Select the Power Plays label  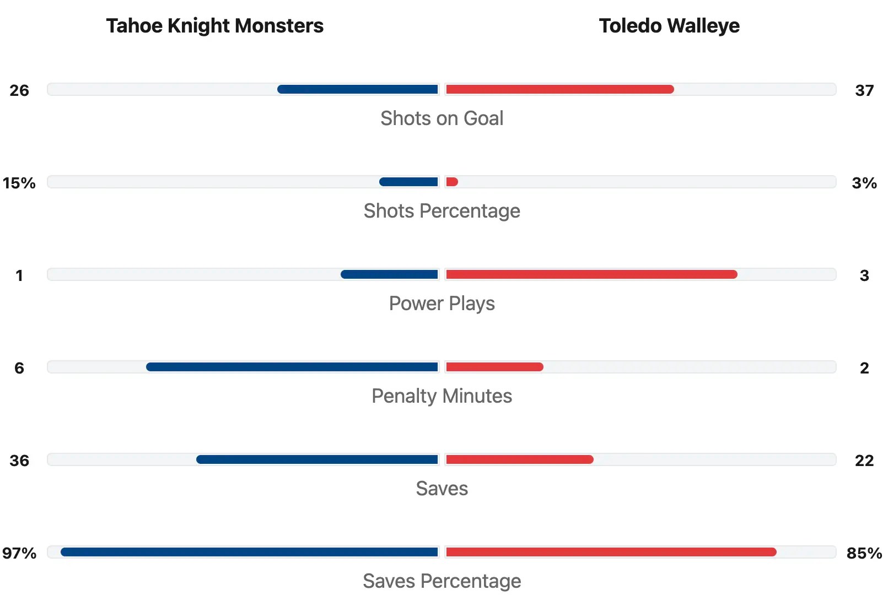click(442, 304)
